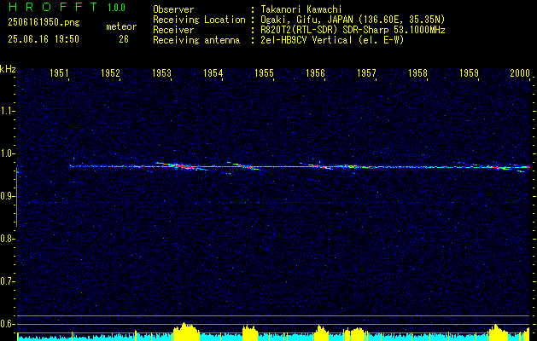Click the 2000 time marker
This screenshot has height=341, width=537.
(520, 72)
